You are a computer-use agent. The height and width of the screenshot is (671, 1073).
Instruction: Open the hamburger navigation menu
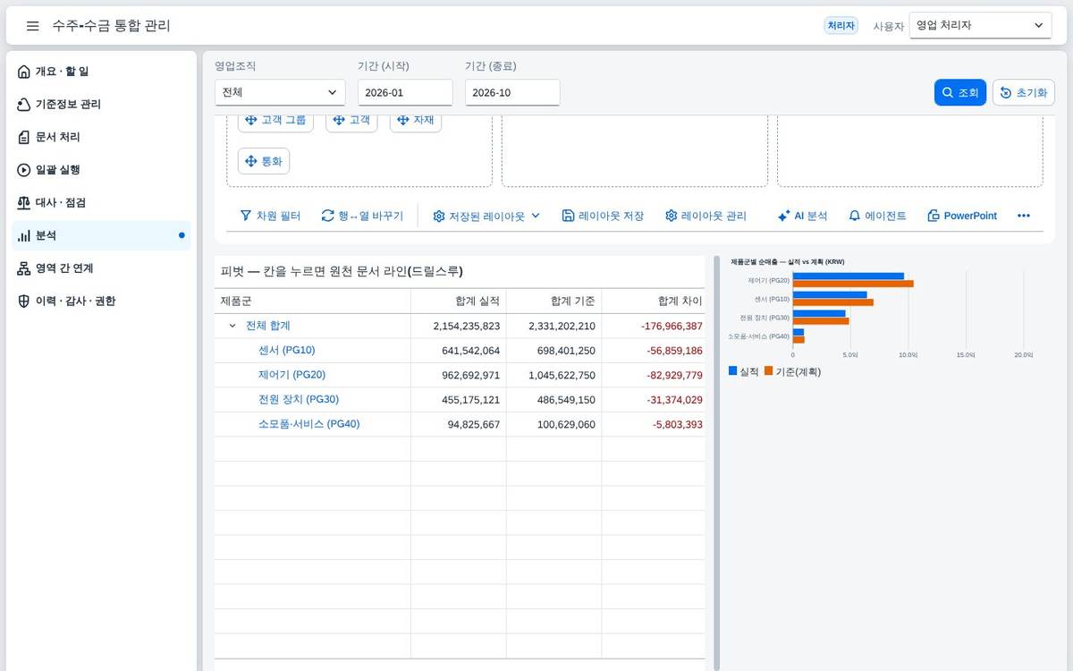[32, 26]
